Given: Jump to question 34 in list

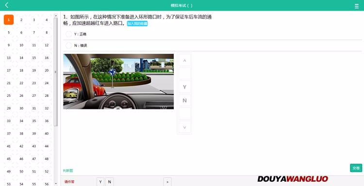Looking at the screenshot, I should 21,121.
